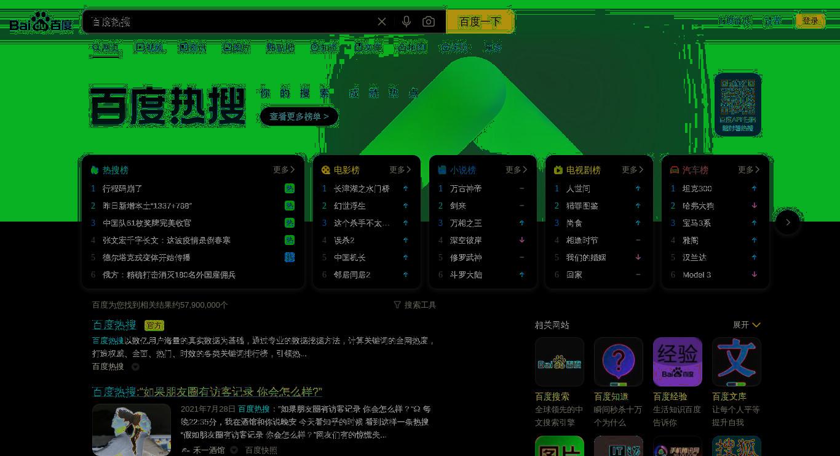
Task: Open the 百度首页 link in the header
Action: coord(735,21)
